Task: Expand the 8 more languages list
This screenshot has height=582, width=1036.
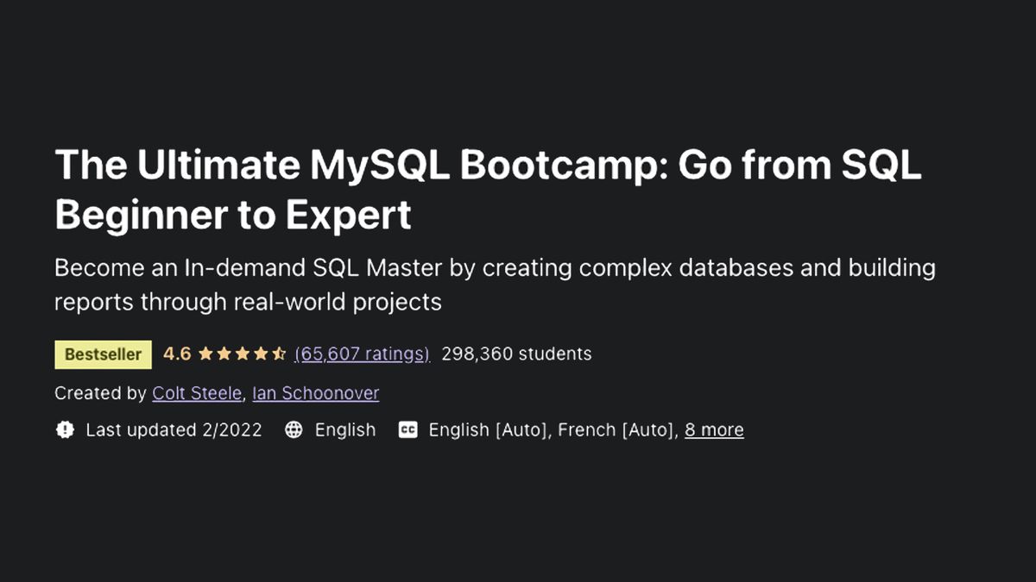Action: click(714, 429)
